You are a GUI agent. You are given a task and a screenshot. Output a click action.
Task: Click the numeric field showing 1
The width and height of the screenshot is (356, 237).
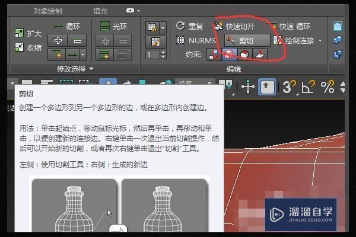153,55
